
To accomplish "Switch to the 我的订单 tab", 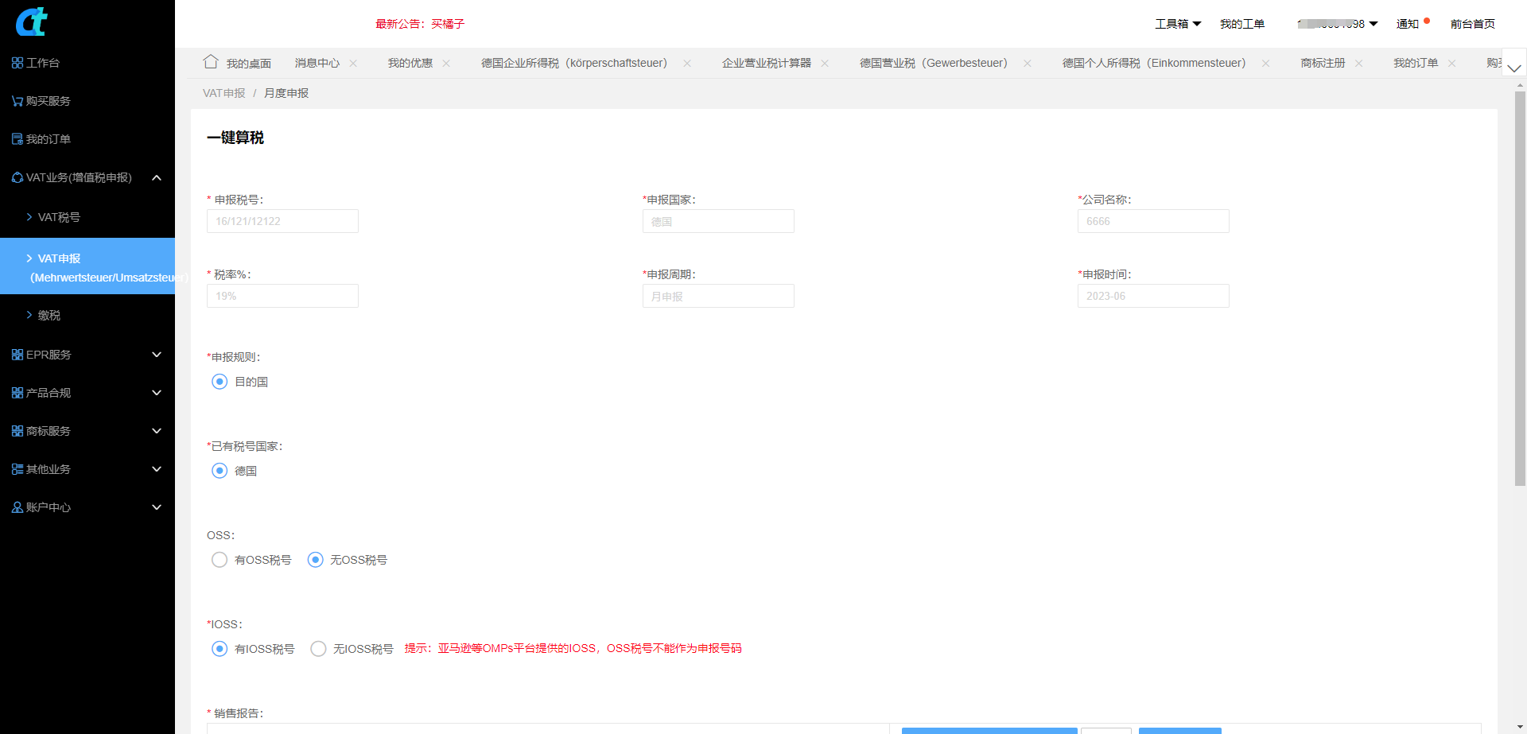I will [1416, 63].
